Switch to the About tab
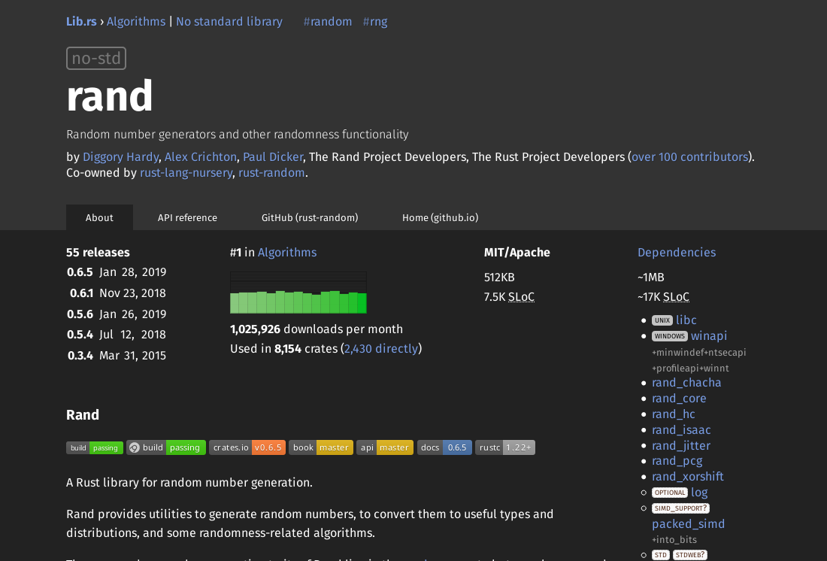The width and height of the screenshot is (827, 561). click(99, 217)
